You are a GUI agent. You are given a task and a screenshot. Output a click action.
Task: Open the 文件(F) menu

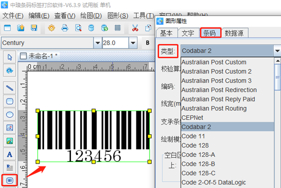pos(13,16)
